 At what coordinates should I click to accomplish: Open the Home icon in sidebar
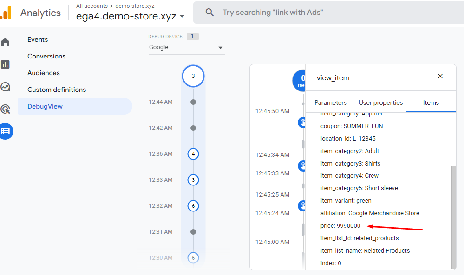(x=5, y=43)
